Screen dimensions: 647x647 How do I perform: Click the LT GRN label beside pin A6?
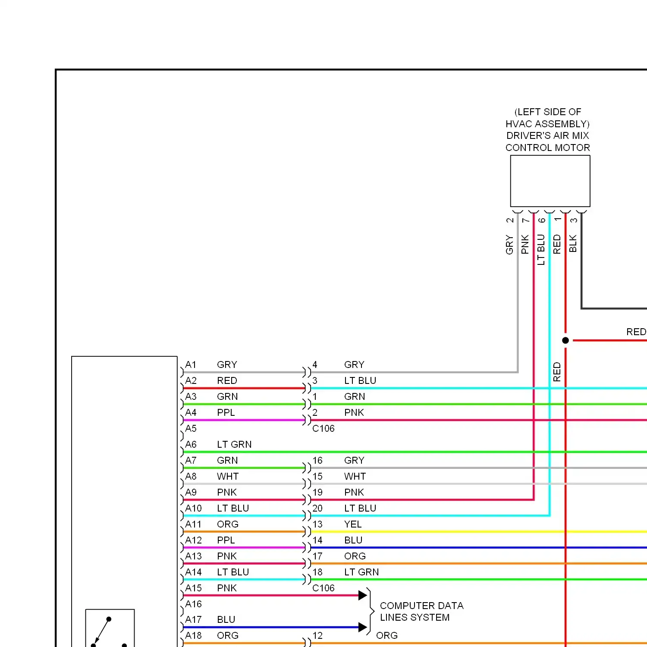point(234,445)
